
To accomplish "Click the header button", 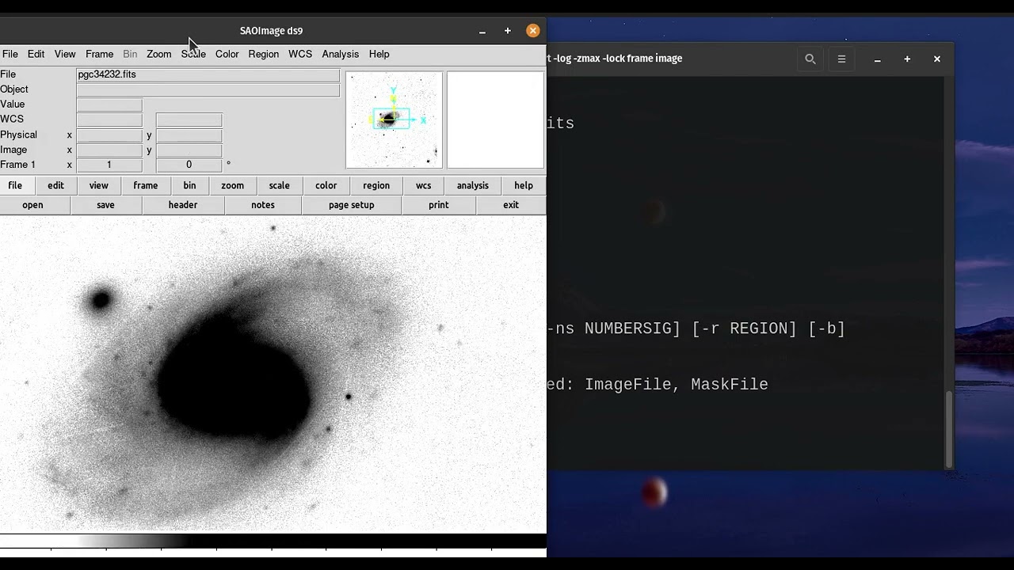I will pyautogui.click(x=182, y=205).
